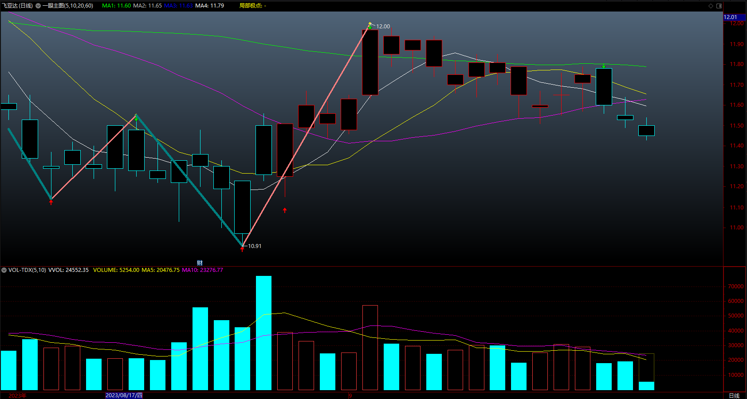Screen dimensions: 747x399
Task: Toggle the side panel icon at top right
Action: pos(719,6)
